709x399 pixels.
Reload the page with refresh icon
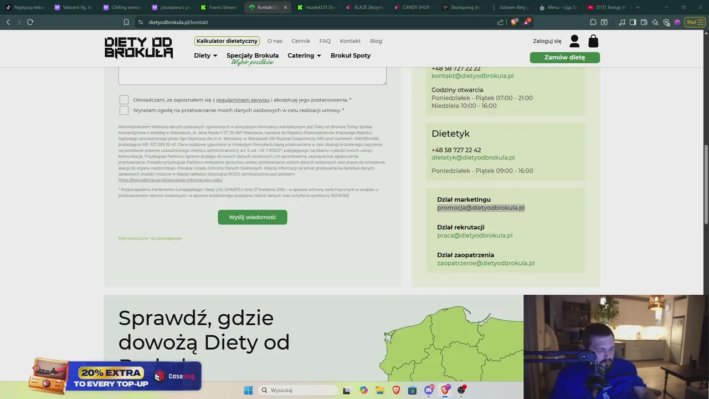[x=30, y=22]
